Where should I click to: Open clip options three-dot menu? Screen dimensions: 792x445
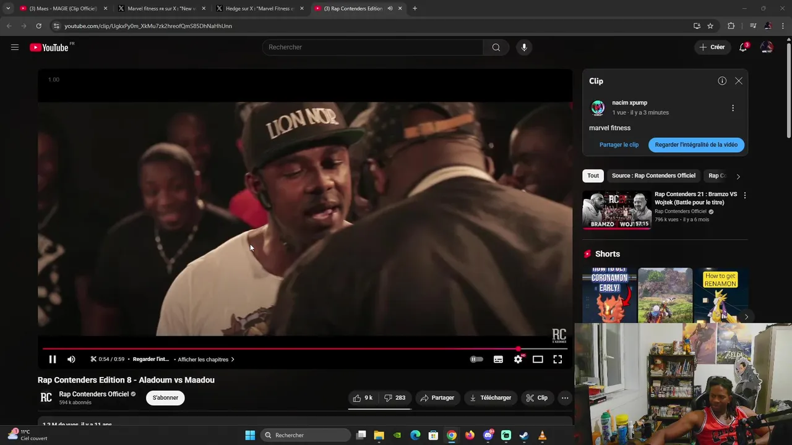coord(733,108)
